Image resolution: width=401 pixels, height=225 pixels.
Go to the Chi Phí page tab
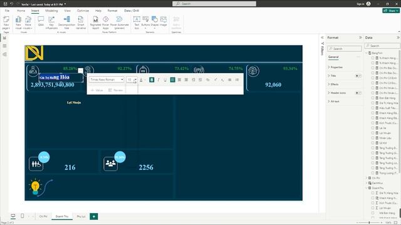[x=43, y=216]
